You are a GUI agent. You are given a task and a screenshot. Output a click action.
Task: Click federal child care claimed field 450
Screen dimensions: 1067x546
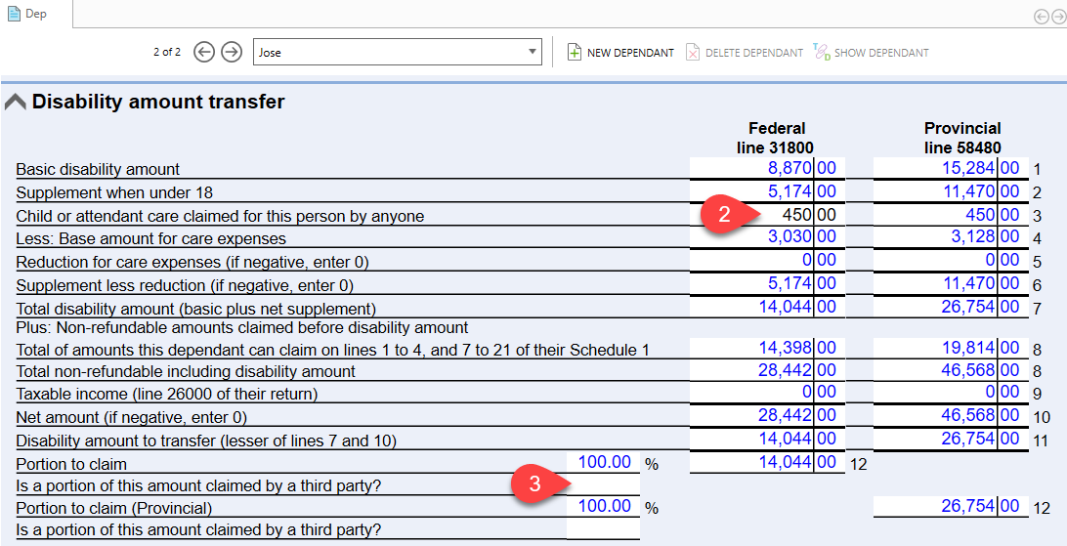[767, 214]
